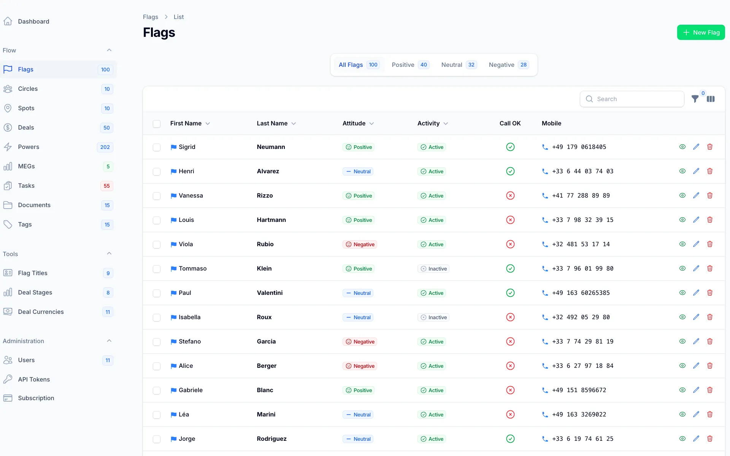Collapse the Administration sidebar section
This screenshot has width=730, height=456.
[x=109, y=341]
